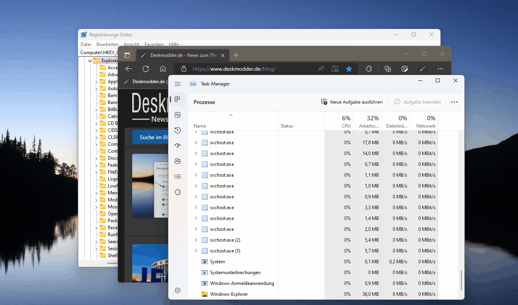Viewport: 518px width, 305px height.
Task: Click the Edge favorites star icon
Action: 349,69
